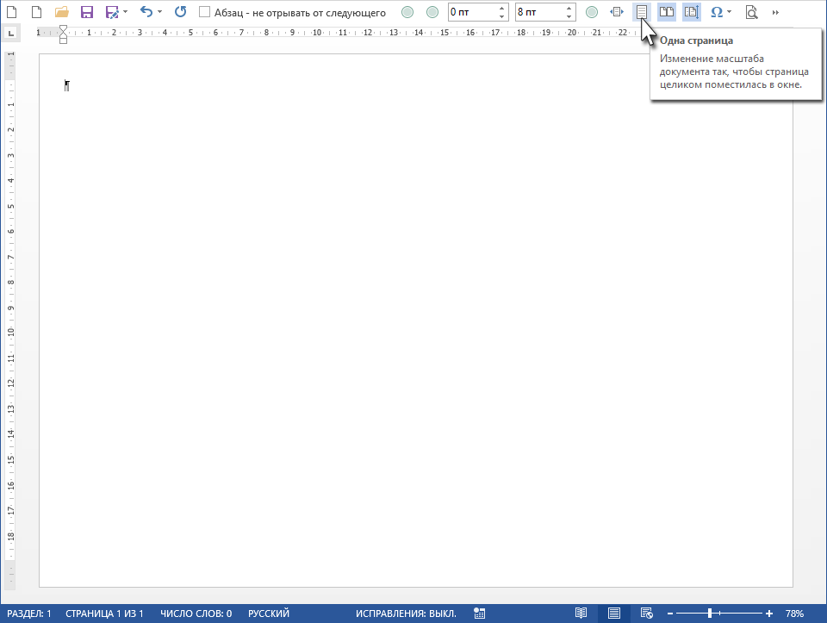Viewport: 827px width, 623px height.
Task: Expand the dropdown arrow next to Save As
Action: pyautogui.click(x=125, y=11)
